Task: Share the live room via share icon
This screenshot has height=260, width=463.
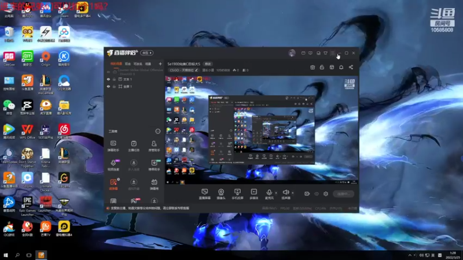Action: pyautogui.click(x=351, y=67)
